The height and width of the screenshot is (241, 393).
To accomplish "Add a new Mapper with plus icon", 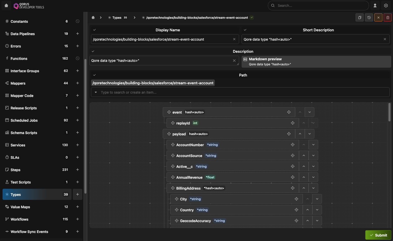I will [78, 83].
